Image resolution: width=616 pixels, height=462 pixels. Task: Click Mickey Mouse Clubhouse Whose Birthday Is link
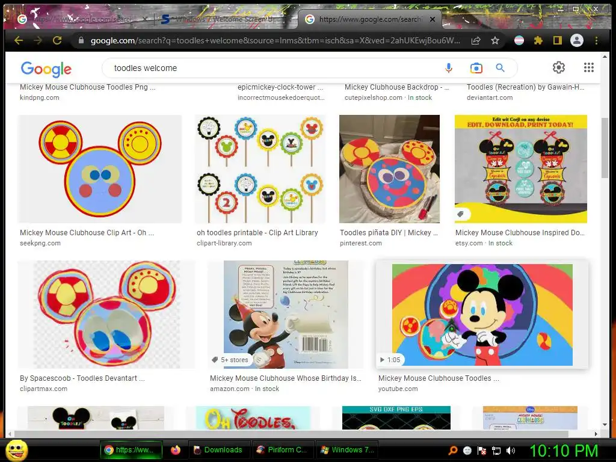pyautogui.click(x=286, y=378)
